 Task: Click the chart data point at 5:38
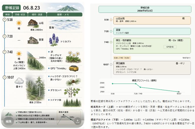[113, 84]
